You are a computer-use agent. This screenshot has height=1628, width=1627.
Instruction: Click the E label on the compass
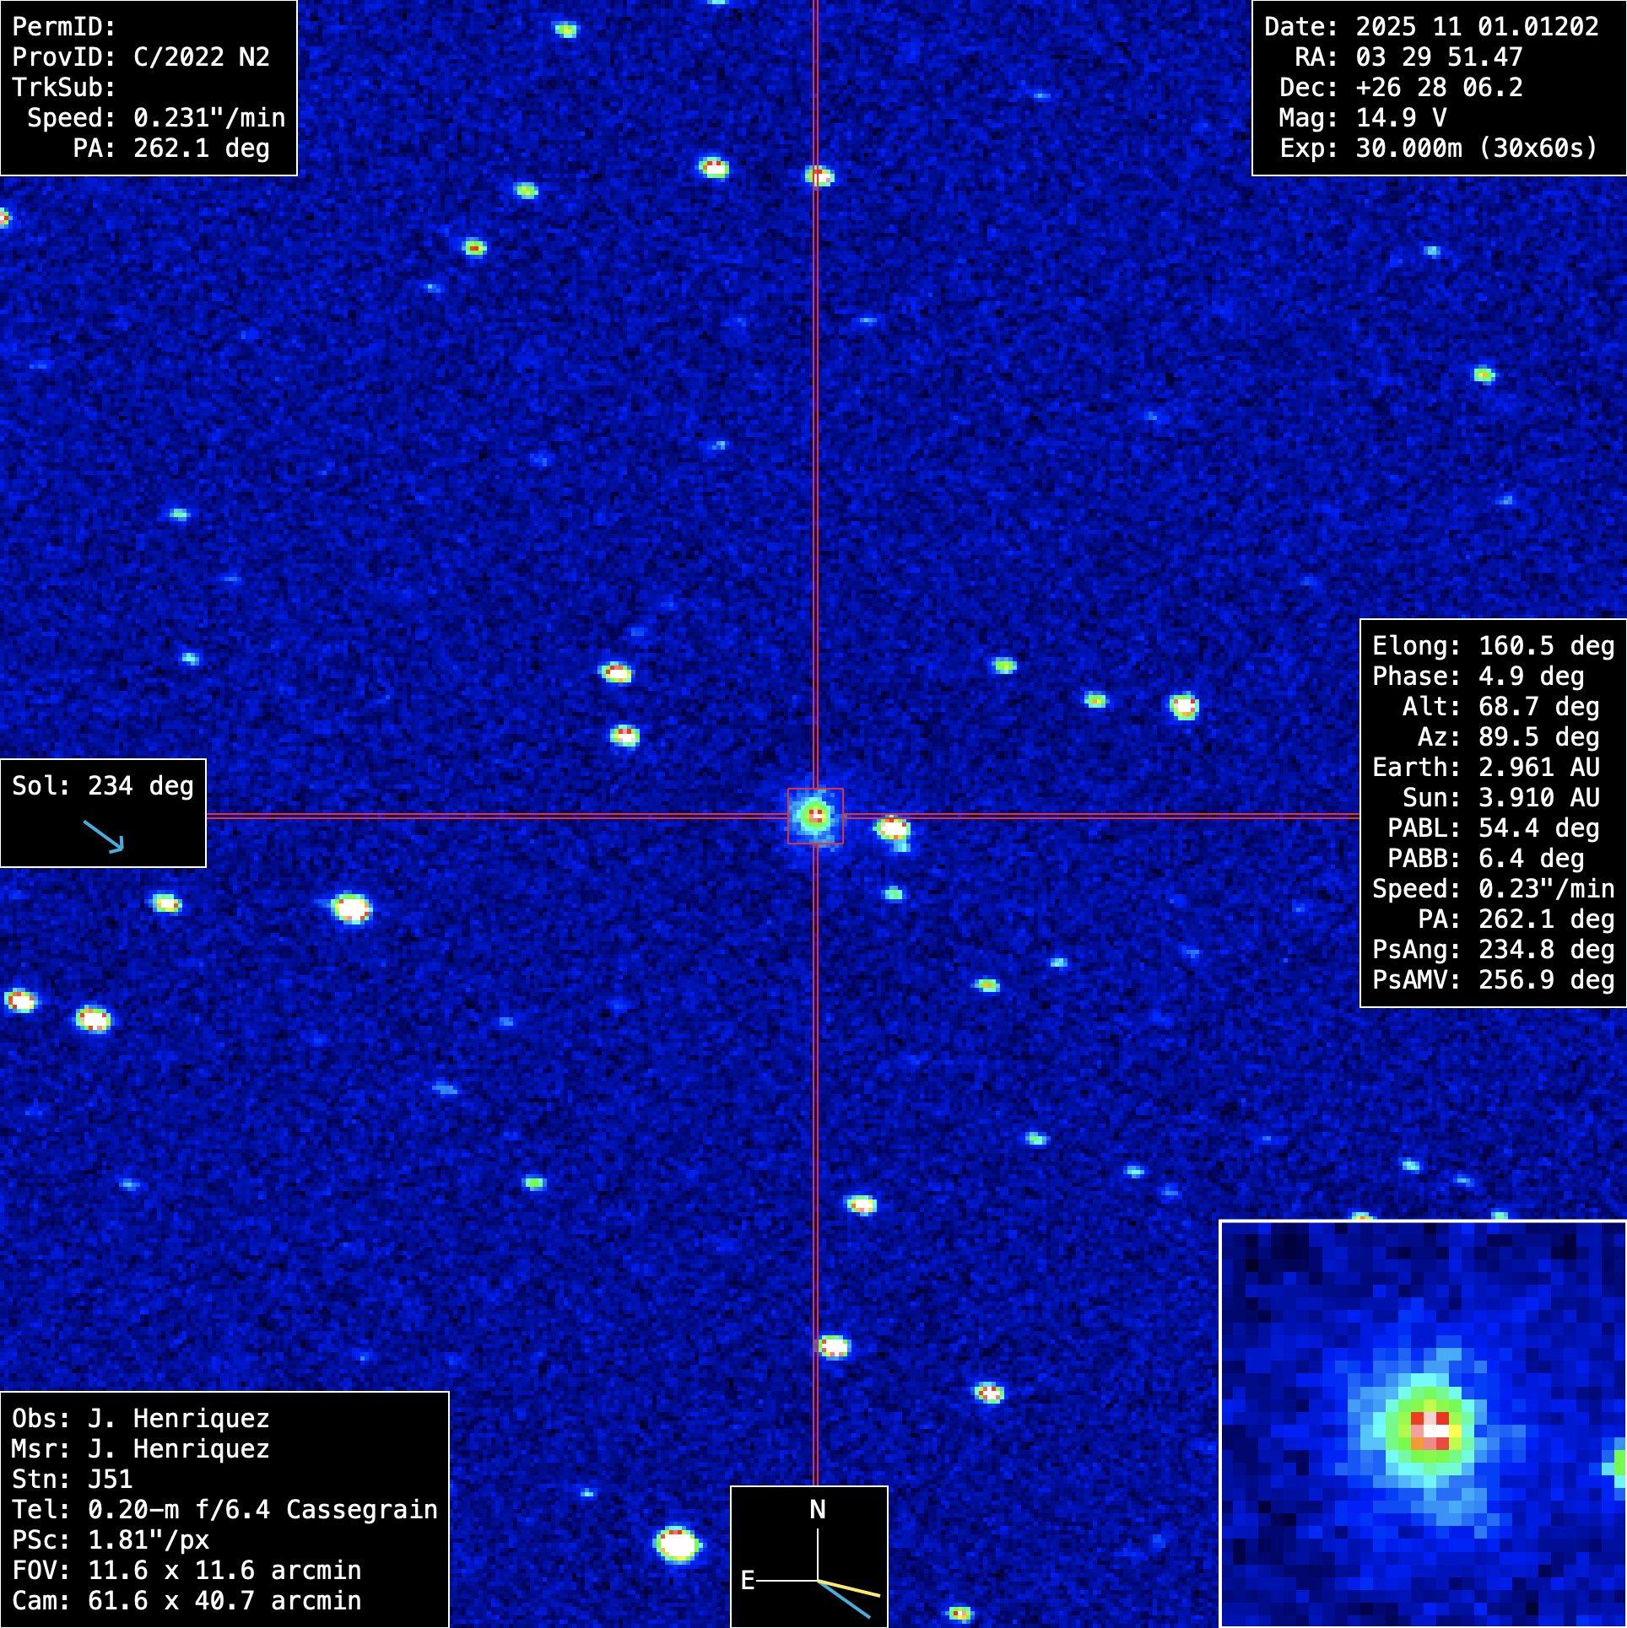tap(747, 1580)
